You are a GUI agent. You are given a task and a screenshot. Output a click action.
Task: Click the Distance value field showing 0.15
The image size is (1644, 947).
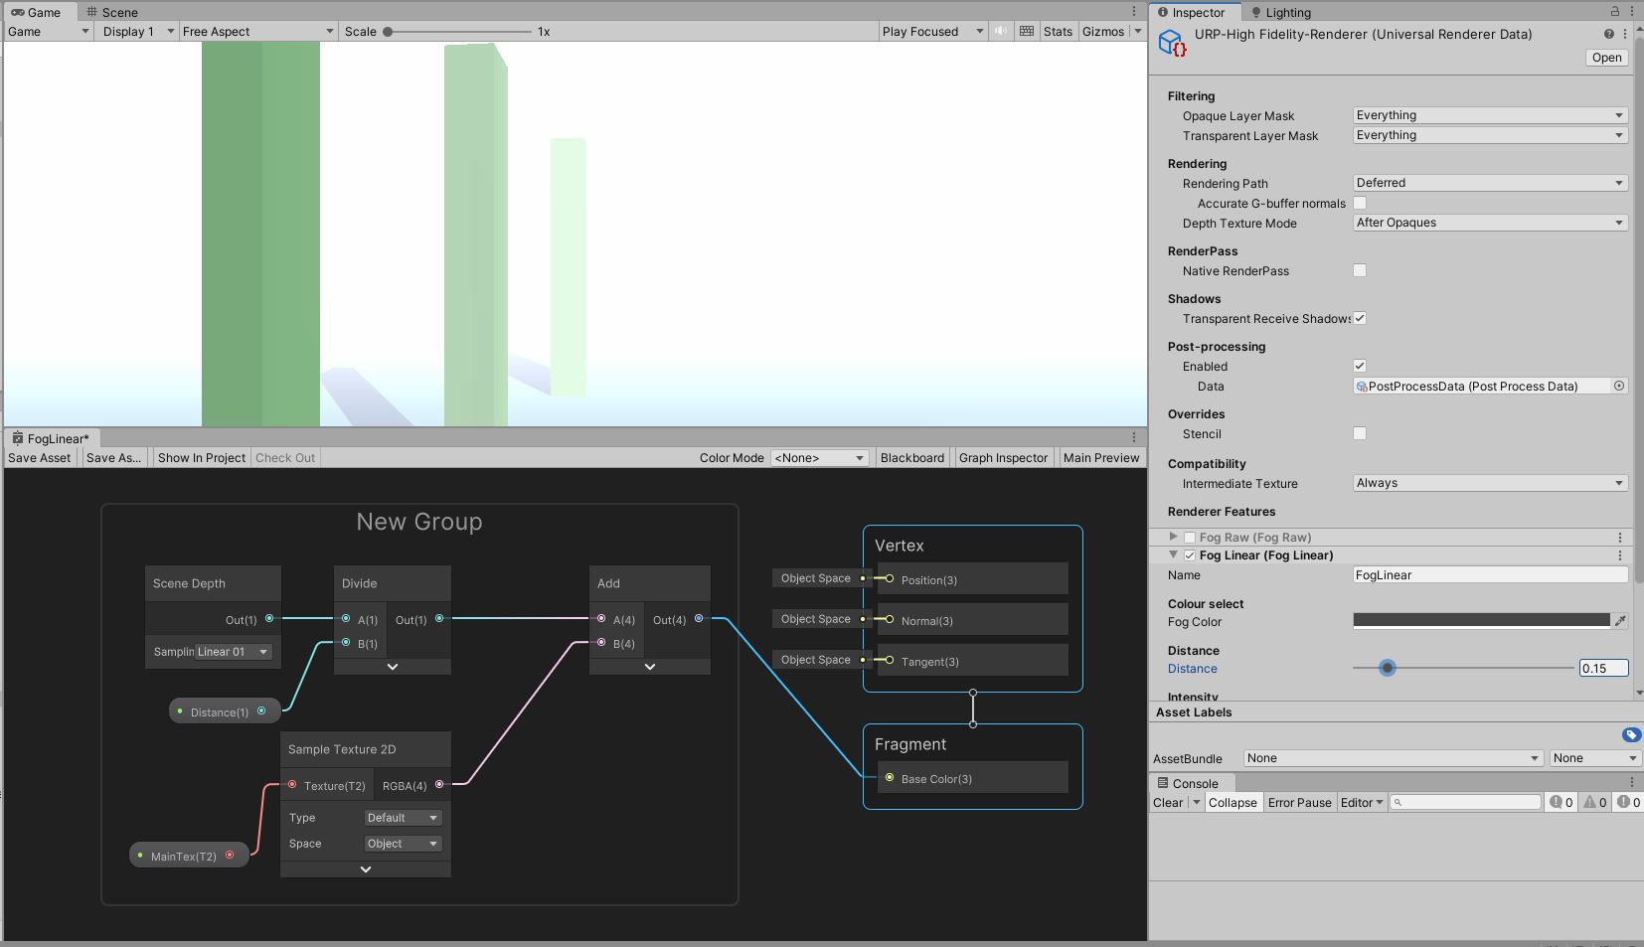(1601, 667)
